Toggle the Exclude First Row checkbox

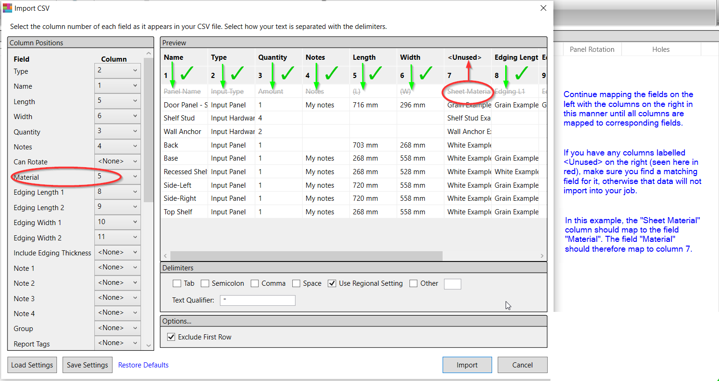point(171,337)
